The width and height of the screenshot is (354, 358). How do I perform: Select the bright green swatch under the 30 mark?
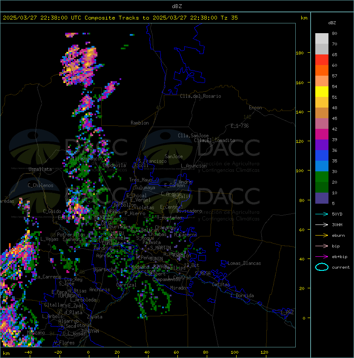tap(322, 177)
